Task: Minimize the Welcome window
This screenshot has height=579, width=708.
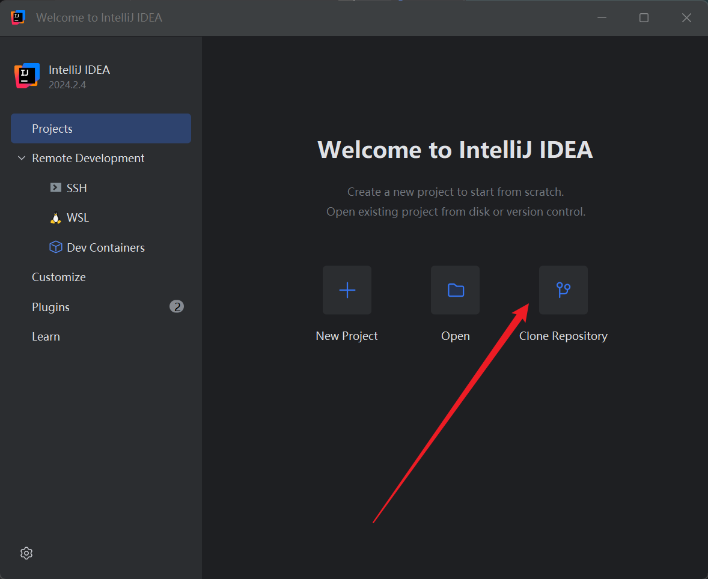Action: pyautogui.click(x=602, y=17)
